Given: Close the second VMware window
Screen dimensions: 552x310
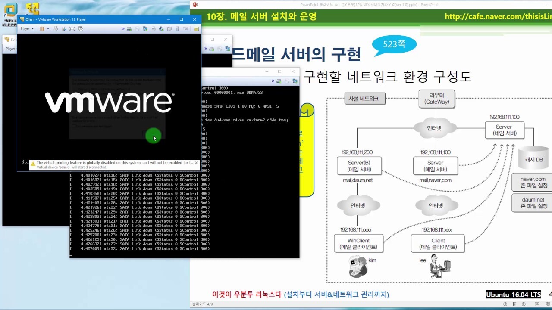Looking at the screenshot, I should tap(225, 39).
